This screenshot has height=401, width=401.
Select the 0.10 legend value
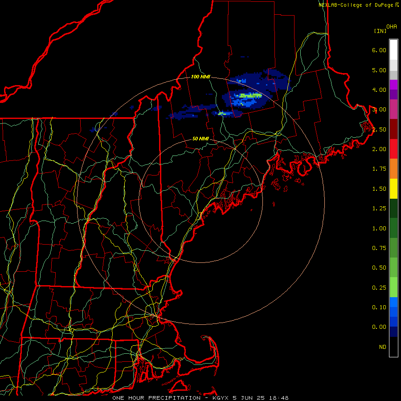tap(379, 307)
